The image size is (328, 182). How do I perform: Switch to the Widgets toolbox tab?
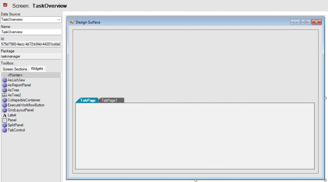click(37, 69)
